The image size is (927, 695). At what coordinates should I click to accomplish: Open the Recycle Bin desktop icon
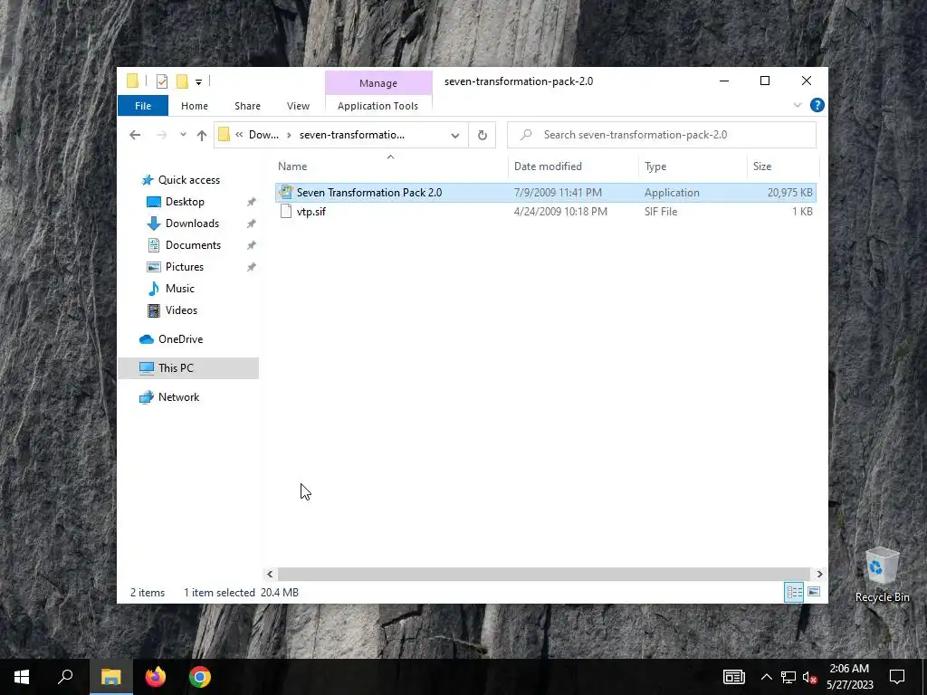(882, 575)
